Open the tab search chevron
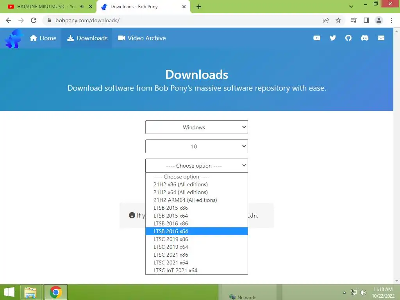The width and height of the screenshot is (400, 300). click(x=351, y=7)
